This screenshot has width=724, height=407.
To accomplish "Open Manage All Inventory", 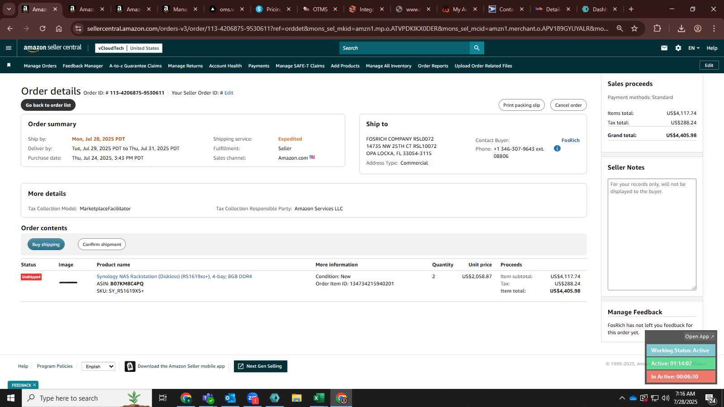I will (x=389, y=66).
